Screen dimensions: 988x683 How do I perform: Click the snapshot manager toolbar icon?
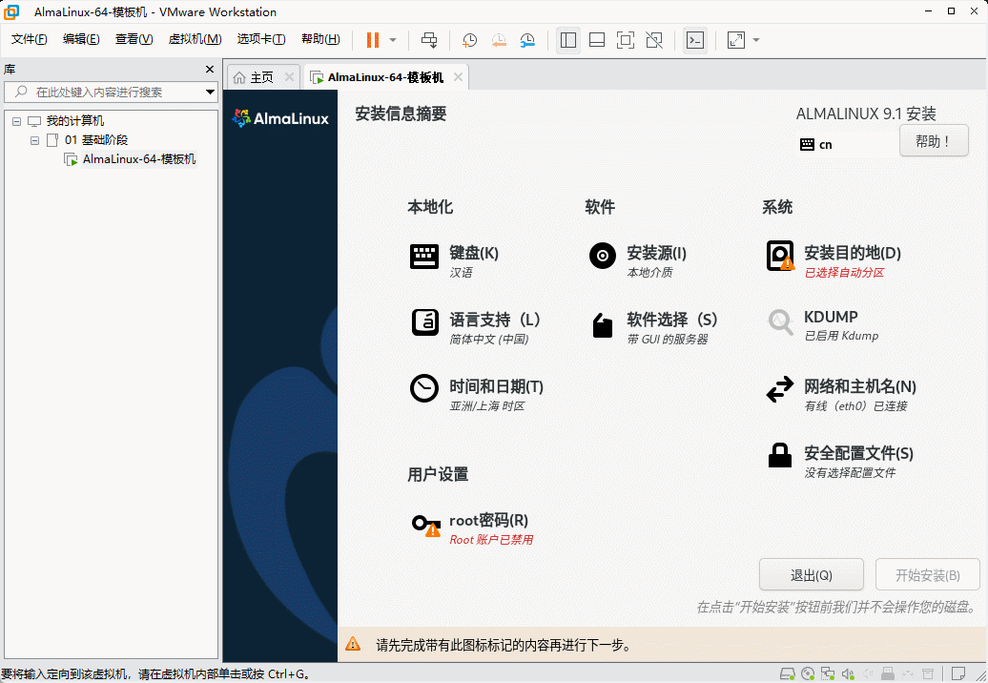click(x=527, y=40)
